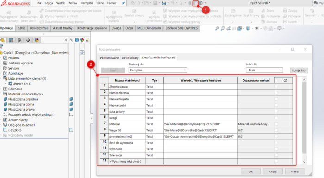Screen dimensions: 324x178
Task: Click the Edycja listy button
Action: pyautogui.click(x=299, y=70)
